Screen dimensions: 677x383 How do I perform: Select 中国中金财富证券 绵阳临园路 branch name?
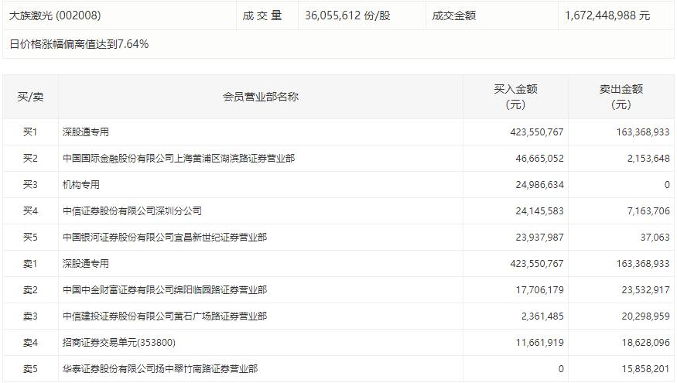coord(165,290)
